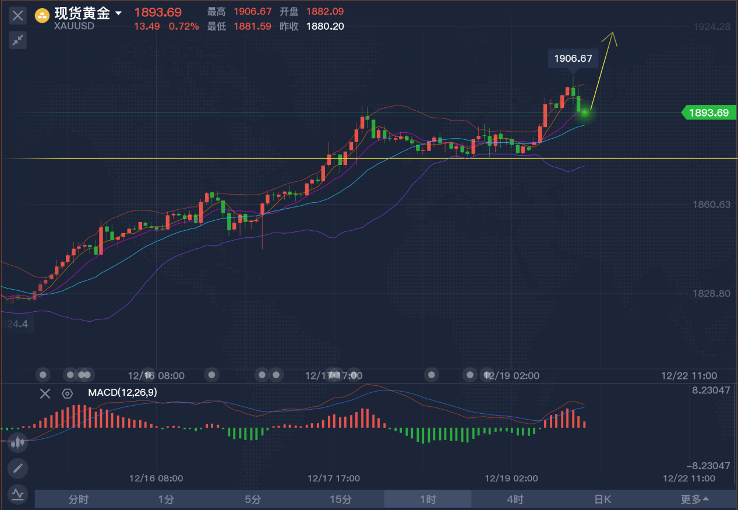Screen dimensions: 738x510
Task: Expand the 现货黄金 symbol dropdown arrow
Action: tap(119, 13)
